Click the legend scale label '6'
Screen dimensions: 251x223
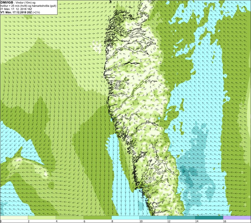coord(84,221)
